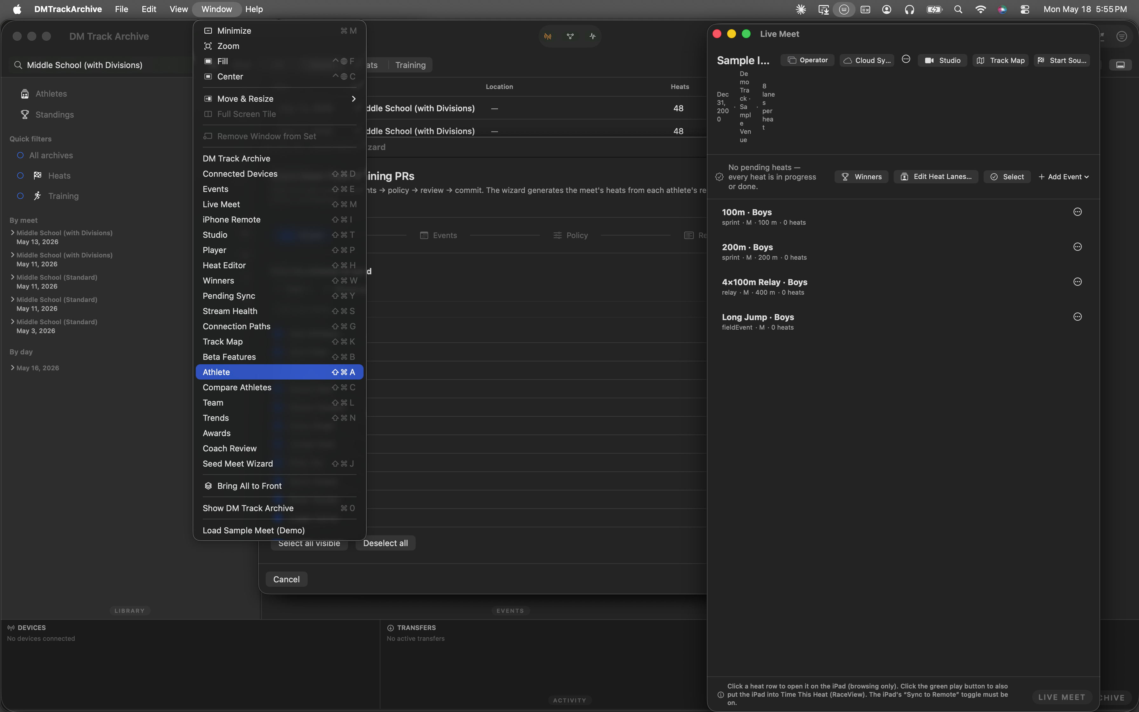1139x712 pixels.
Task: Click the Operator button
Action: tap(807, 60)
